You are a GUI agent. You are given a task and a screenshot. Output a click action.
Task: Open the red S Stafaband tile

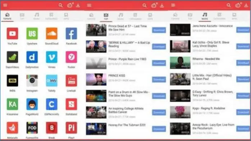pyautogui.click(x=71, y=104)
